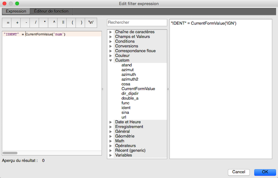This screenshot has height=178, width=278.
Task: Click the expression editor horizontal scrollbar
Action: (10, 153)
